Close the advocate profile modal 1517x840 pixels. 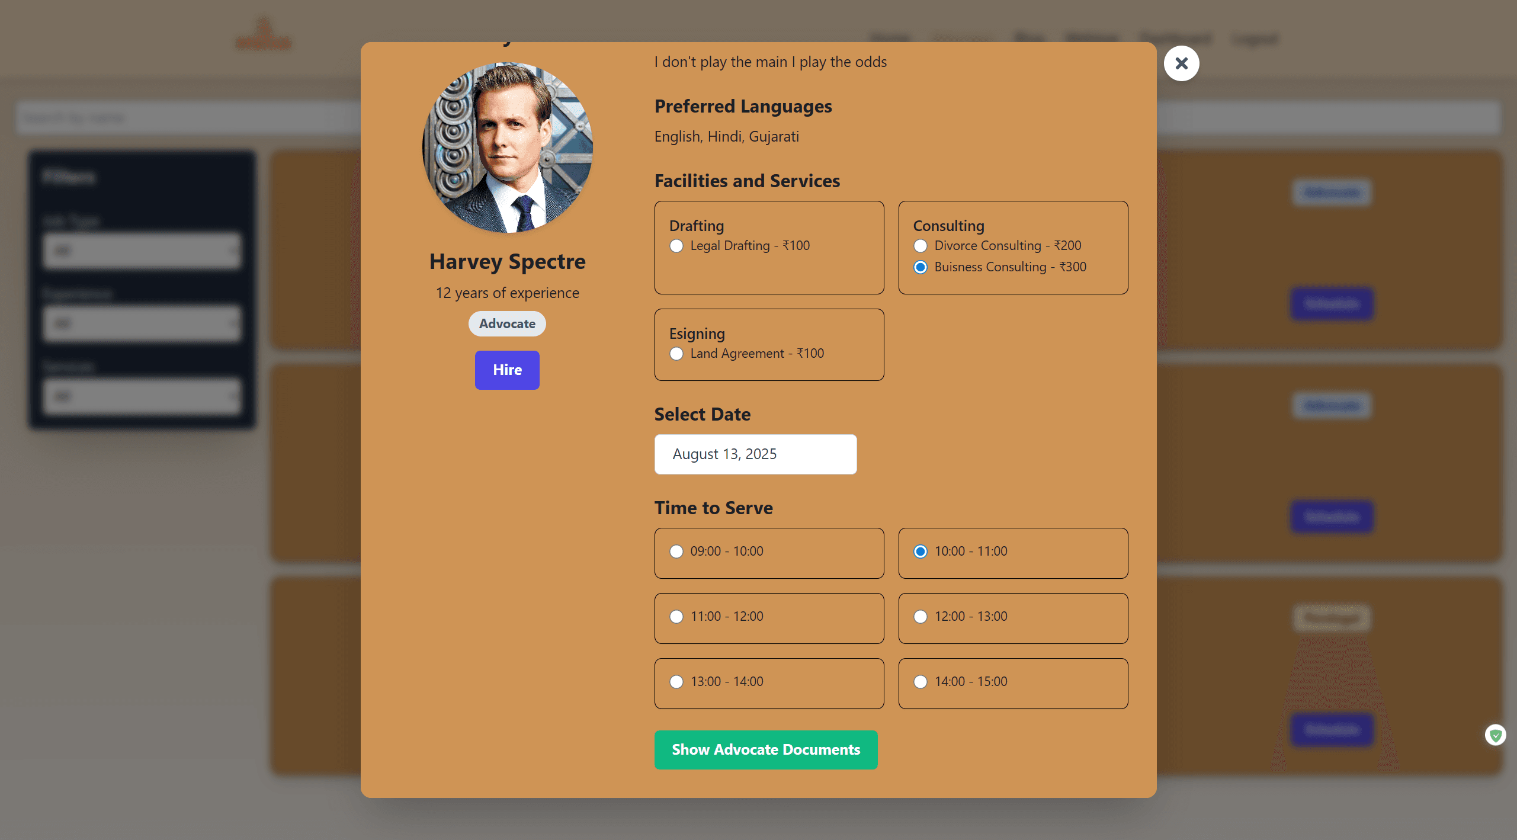1181,63
